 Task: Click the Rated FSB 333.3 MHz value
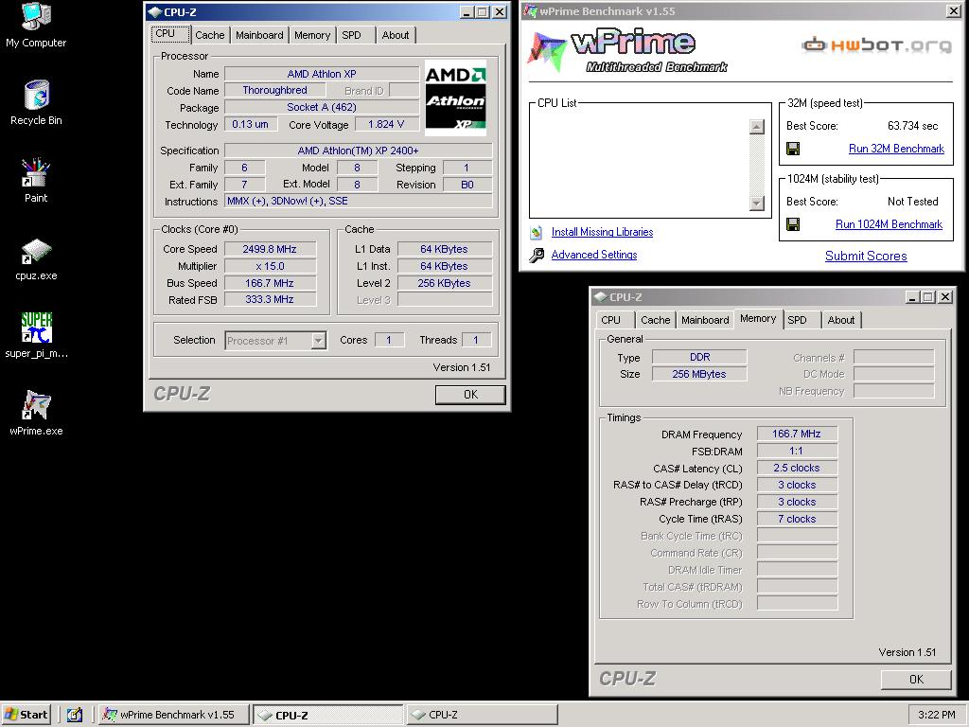pyautogui.click(x=270, y=299)
